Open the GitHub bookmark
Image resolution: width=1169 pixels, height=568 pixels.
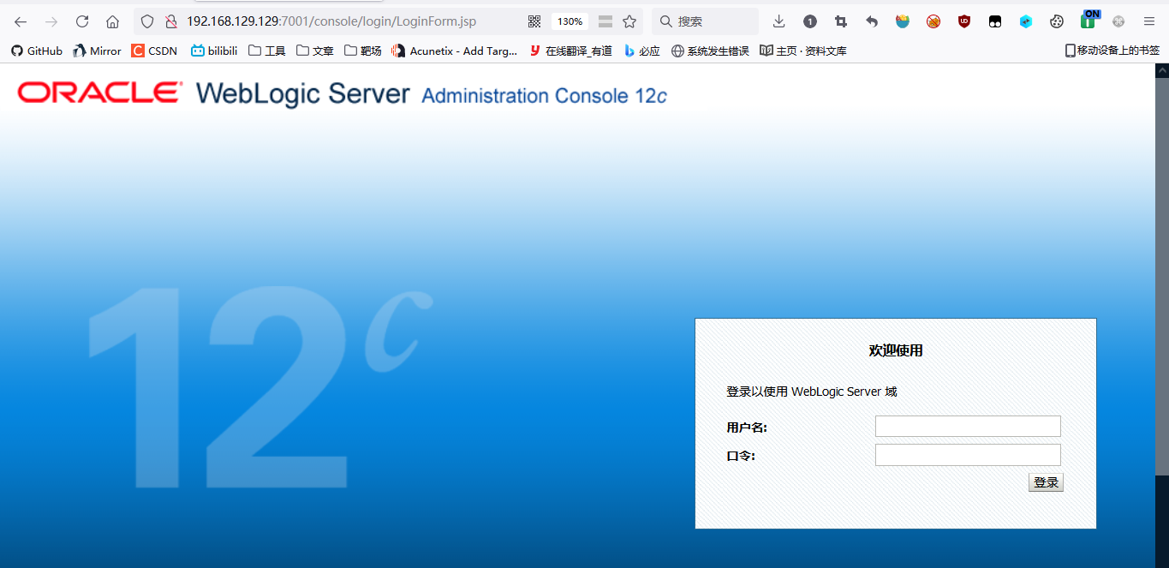tap(36, 51)
